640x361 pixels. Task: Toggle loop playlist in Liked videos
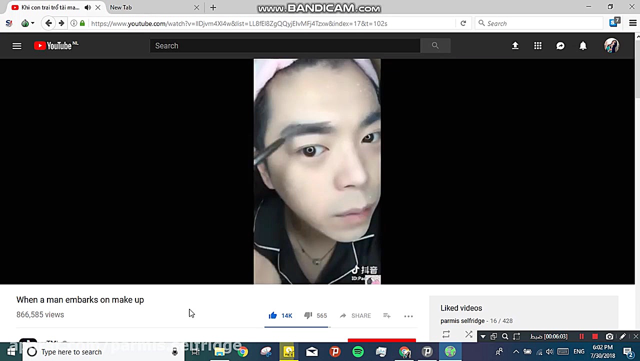pos(446,334)
